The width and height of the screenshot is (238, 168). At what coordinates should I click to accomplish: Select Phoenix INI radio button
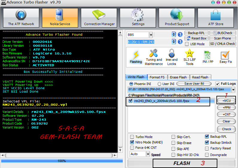tap(131, 84)
